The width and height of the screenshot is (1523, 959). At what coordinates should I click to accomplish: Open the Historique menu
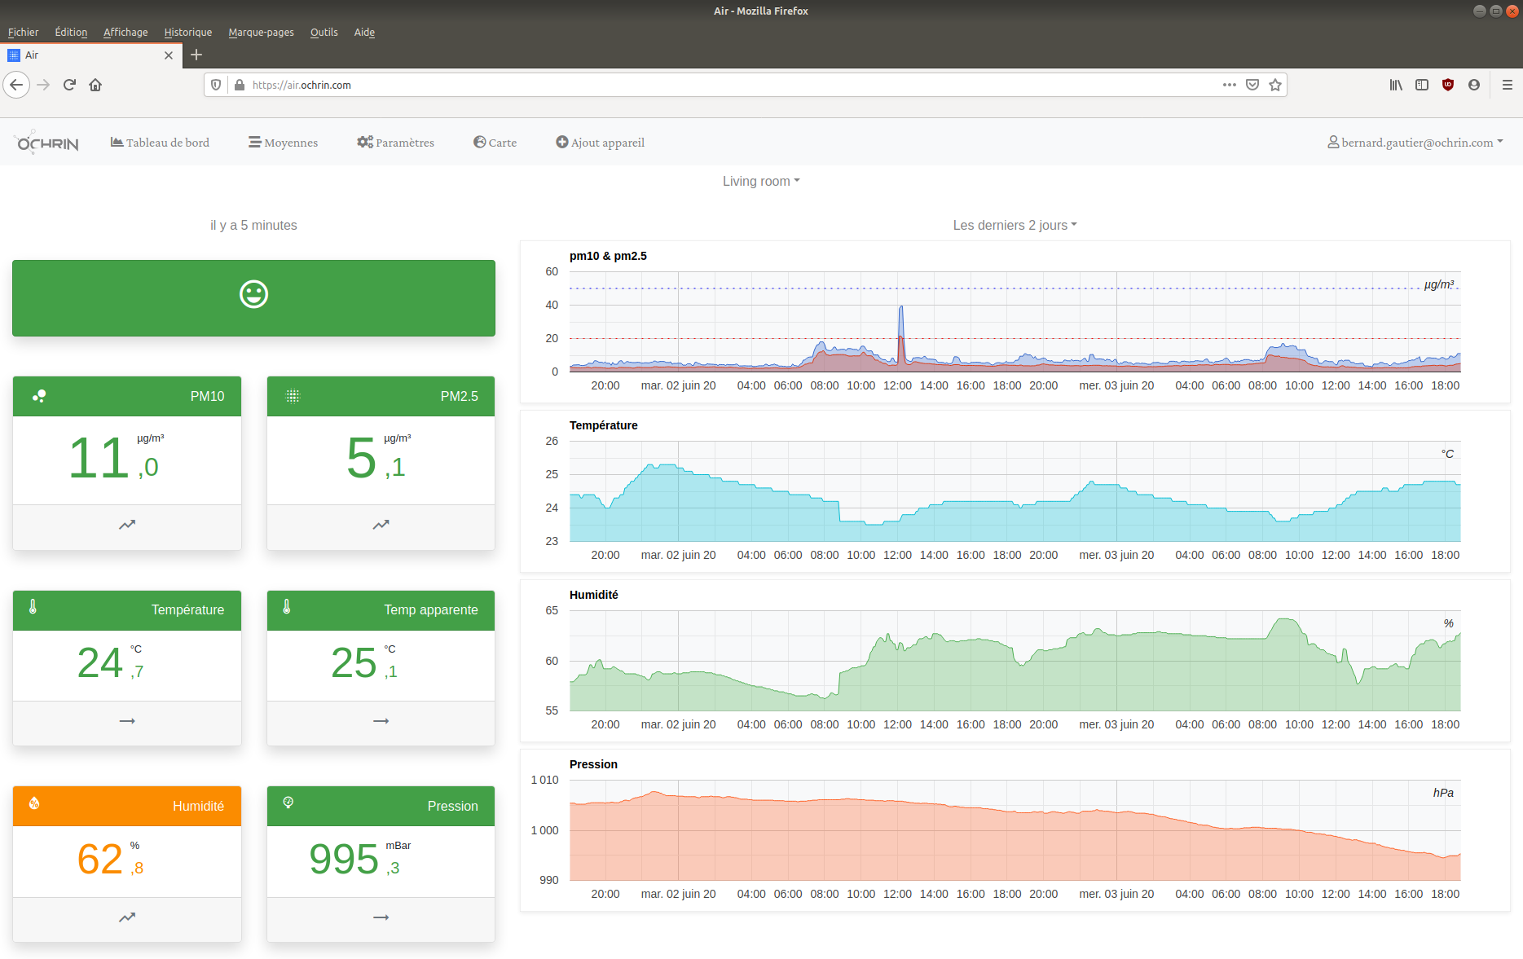point(188,33)
